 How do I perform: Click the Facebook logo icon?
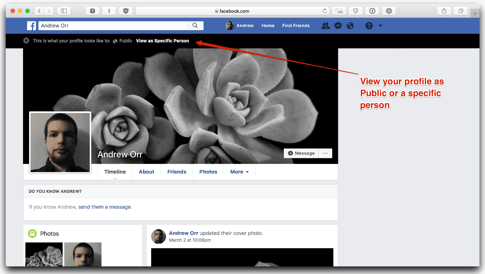(x=32, y=26)
